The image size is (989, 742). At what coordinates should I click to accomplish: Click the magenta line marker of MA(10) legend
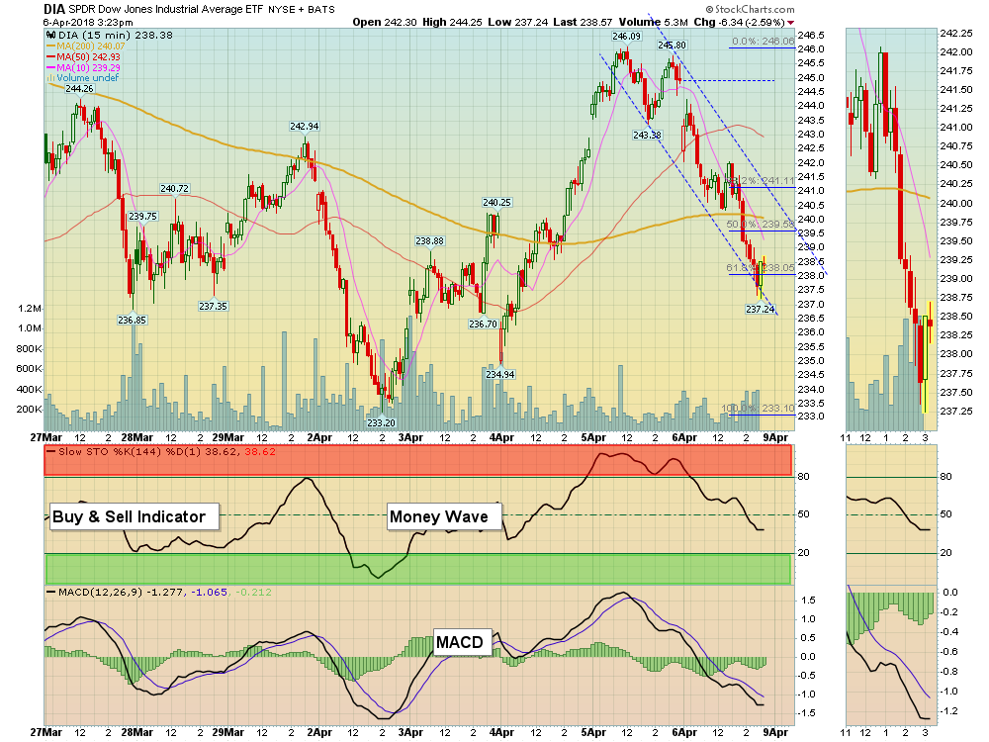click(51, 67)
